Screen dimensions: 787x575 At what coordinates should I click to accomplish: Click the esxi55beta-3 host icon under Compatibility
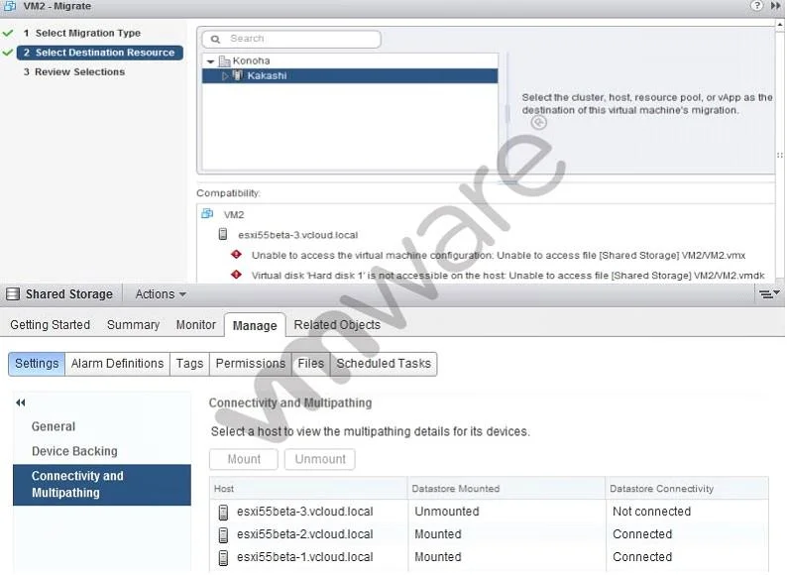(x=223, y=234)
